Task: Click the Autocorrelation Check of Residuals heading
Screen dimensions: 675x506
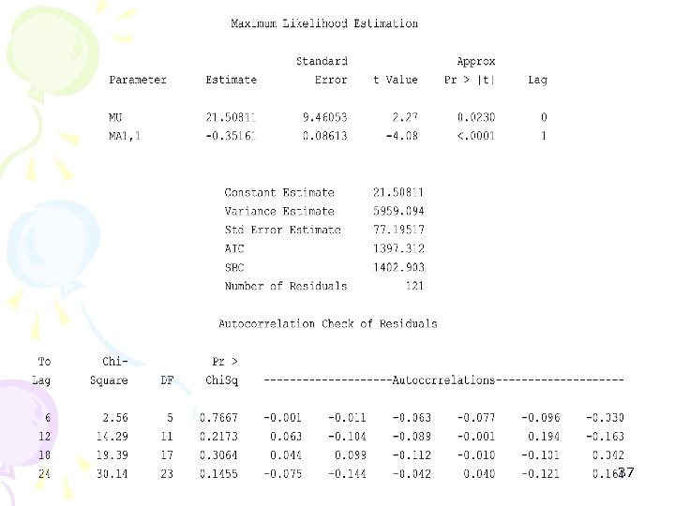Action: 328,323
